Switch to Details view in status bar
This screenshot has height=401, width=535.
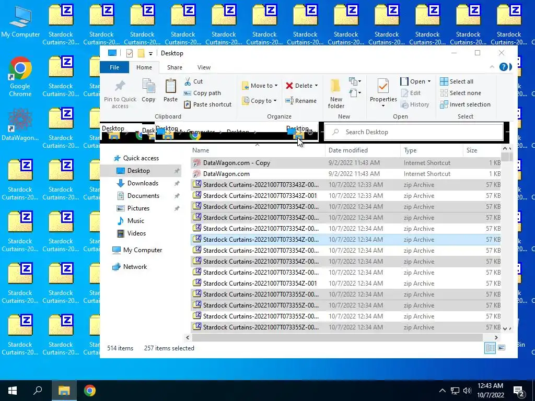click(x=490, y=348)
